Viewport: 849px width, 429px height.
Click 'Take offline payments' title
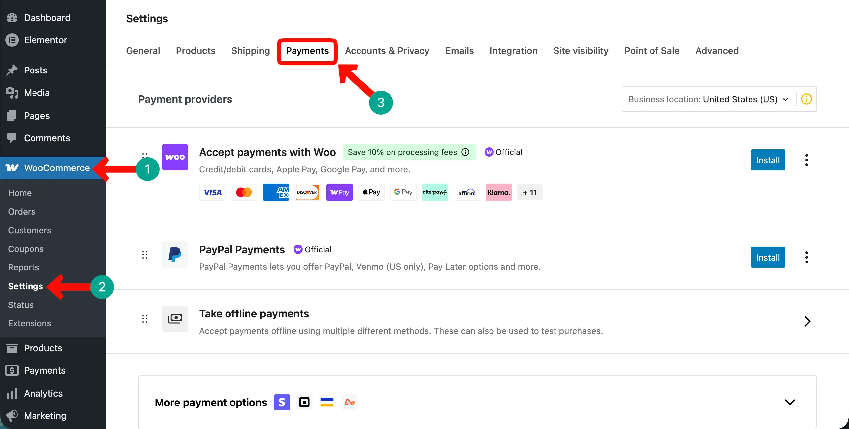click(x=254, y=313)
